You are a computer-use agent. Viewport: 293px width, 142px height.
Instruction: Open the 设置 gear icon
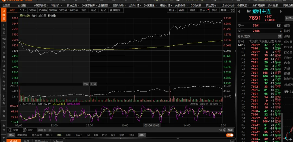coord(10,130)
